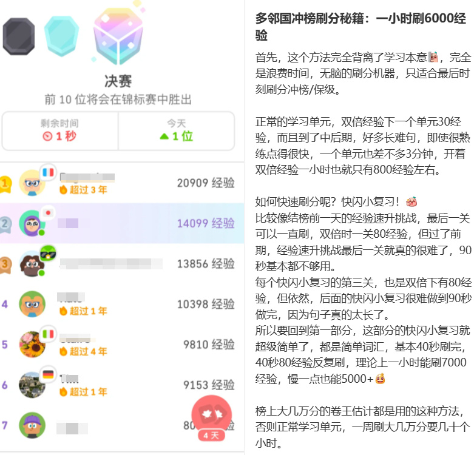Click the French flag badge on first-place avatar
This screenshot has width=474, height=455.
tap(48, 172)
